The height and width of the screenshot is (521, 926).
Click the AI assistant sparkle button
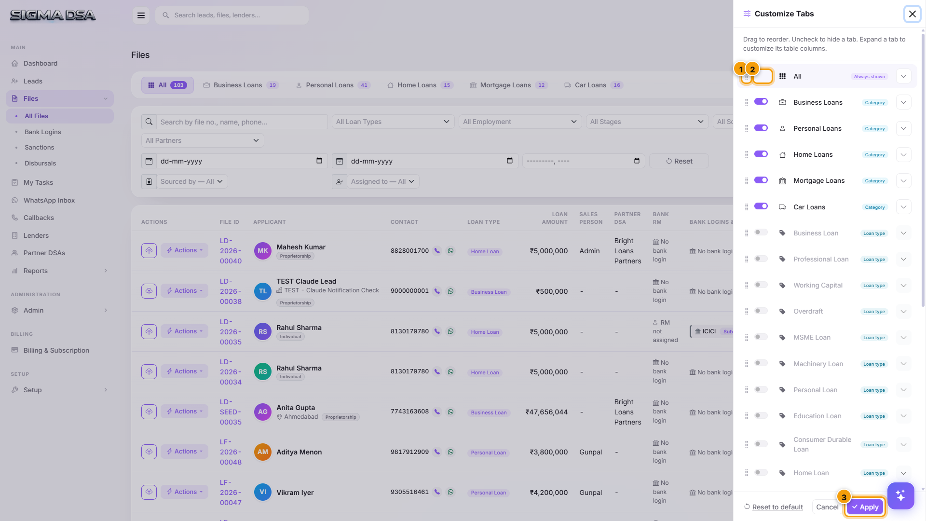click(900, 495)
